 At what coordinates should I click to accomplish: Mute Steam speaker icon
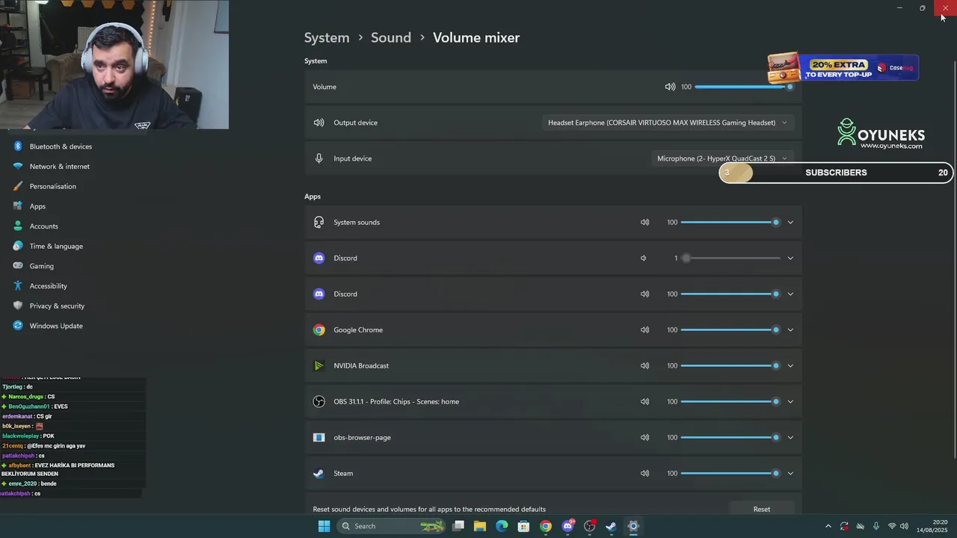point(644,473)
